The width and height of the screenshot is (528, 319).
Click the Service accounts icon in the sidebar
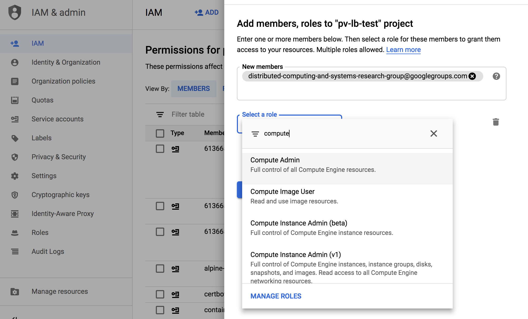pos(15,119)
